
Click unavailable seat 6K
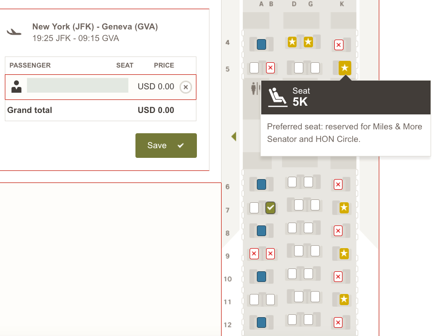(x=338, y=184)
